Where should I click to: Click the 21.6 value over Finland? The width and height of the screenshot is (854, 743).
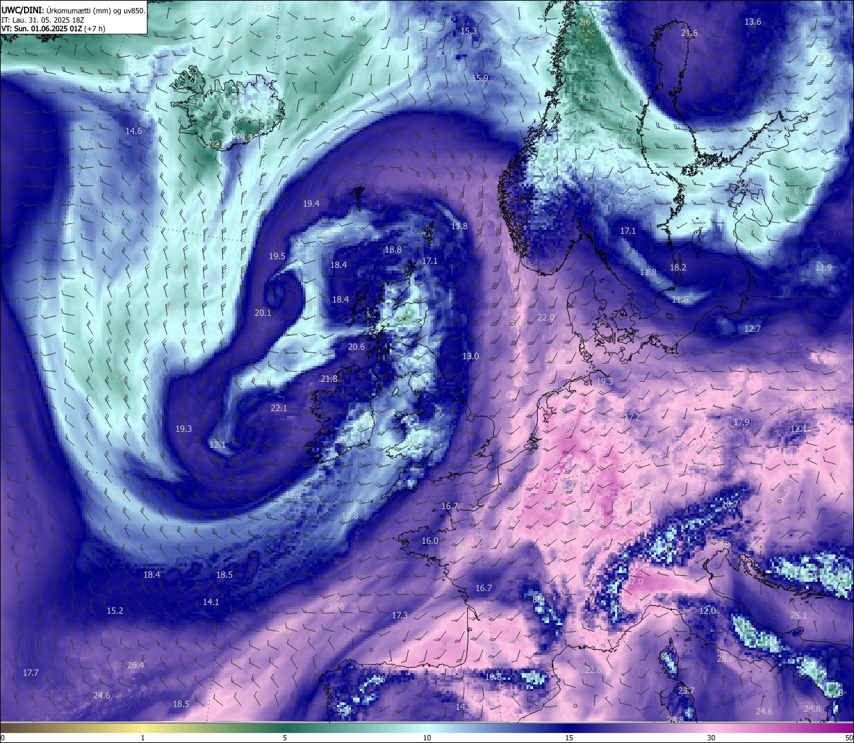[689, 33]
